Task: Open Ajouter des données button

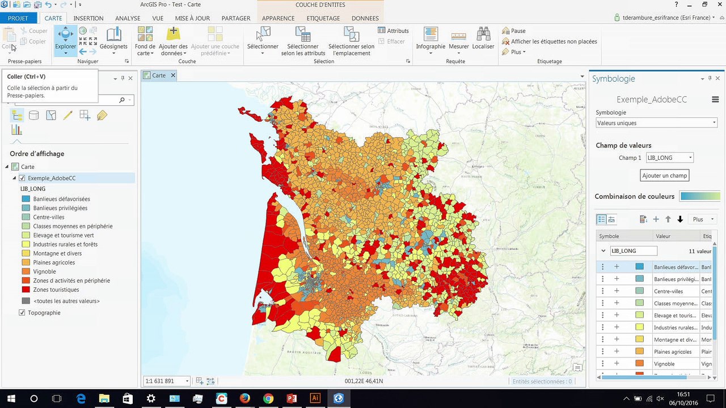Action: [x=173, y=41]
